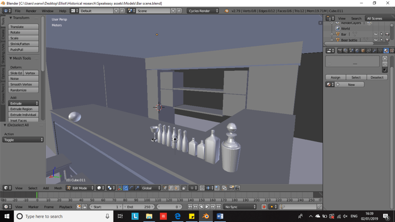Select the Object properties cube icon
The image size is (395, 222).
click(363, 50)
